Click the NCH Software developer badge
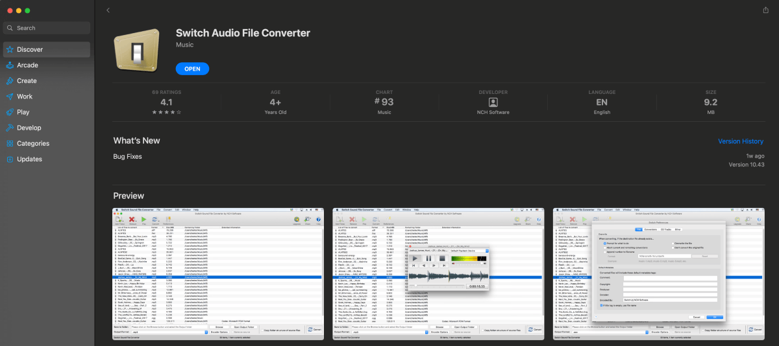Viewport: 779px width, 346px height. (493, 102)
